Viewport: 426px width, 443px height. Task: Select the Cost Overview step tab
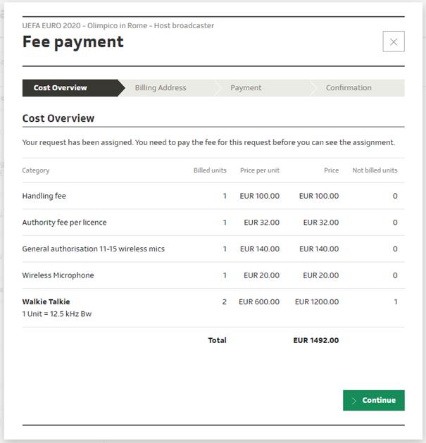pos(61,88)
